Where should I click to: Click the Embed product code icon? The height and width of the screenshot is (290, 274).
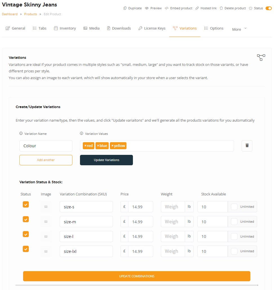(166, 8)
